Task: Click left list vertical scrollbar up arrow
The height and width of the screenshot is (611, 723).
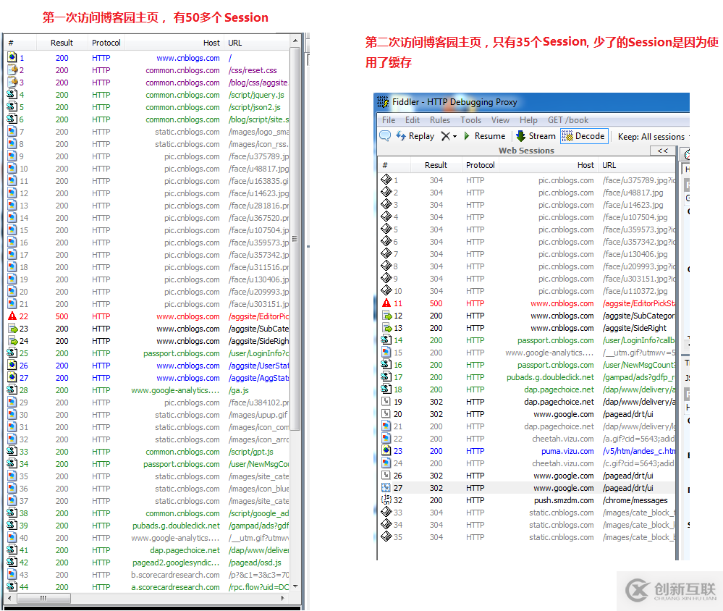Action: tap(295, 41)
